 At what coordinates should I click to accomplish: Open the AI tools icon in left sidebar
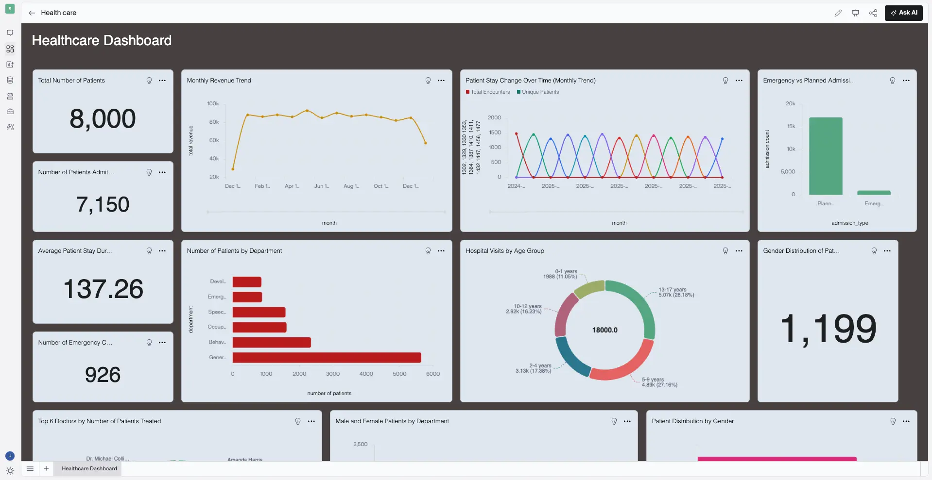[x=10, y=127]
